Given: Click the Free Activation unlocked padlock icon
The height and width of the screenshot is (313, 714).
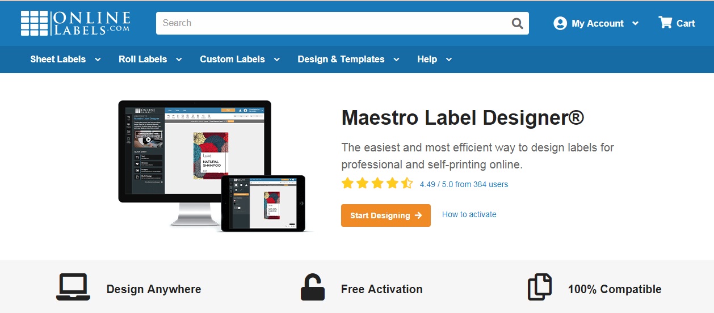Looking at the screenshot, I should click(x=312, y=287).
